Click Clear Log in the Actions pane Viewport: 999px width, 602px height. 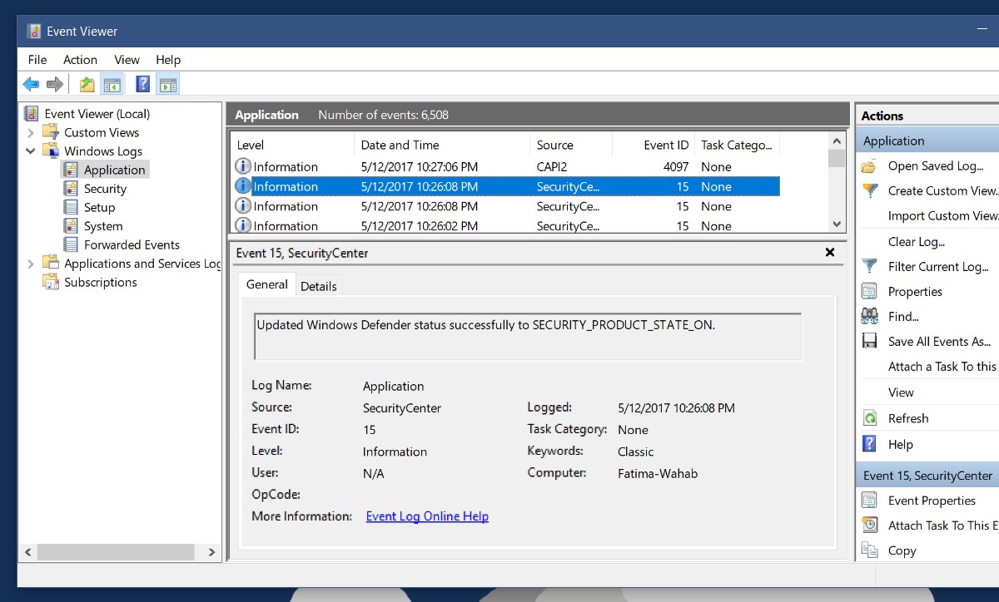coord(917,242)
